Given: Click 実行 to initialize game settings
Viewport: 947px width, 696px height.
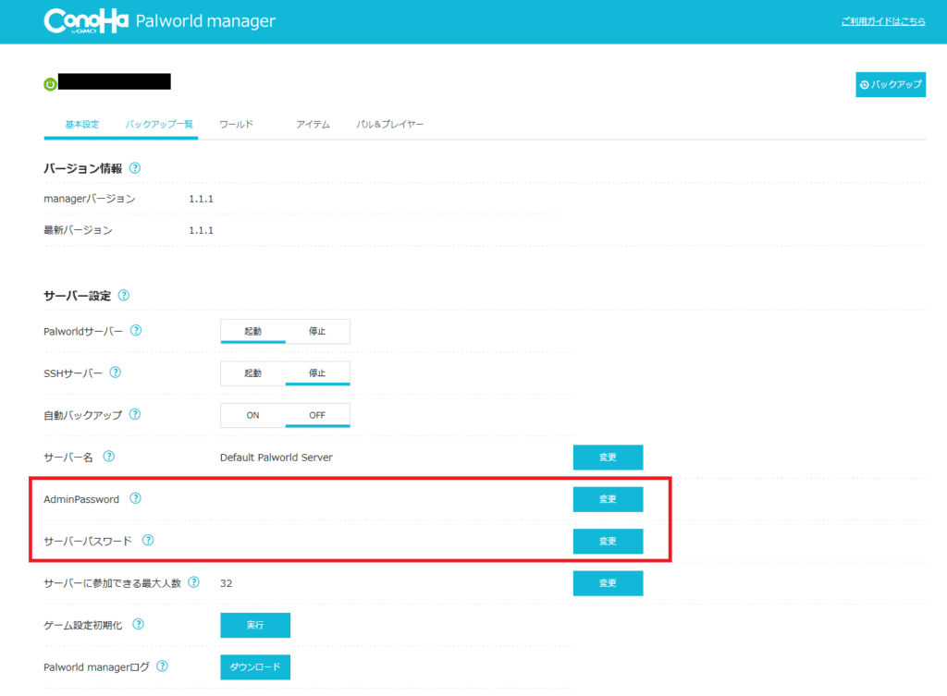Looking at the screenshot, I should (255, 626).
